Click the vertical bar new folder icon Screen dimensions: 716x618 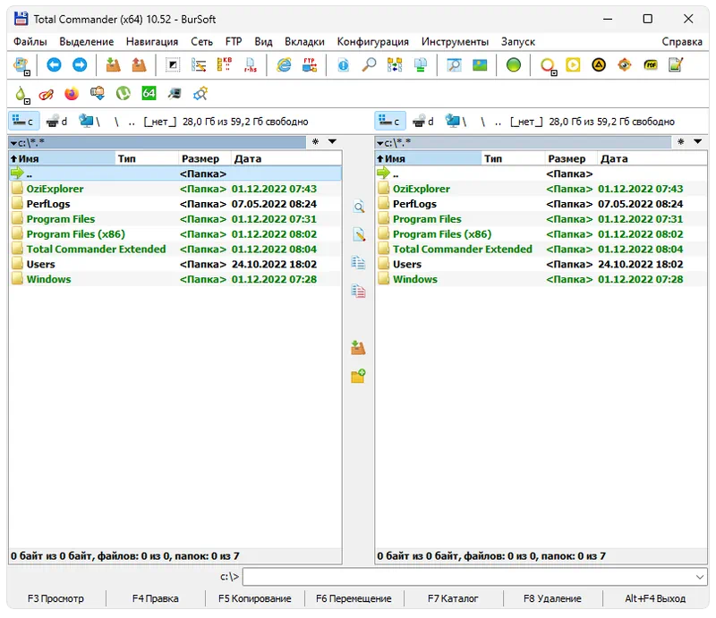coord(358,376)
